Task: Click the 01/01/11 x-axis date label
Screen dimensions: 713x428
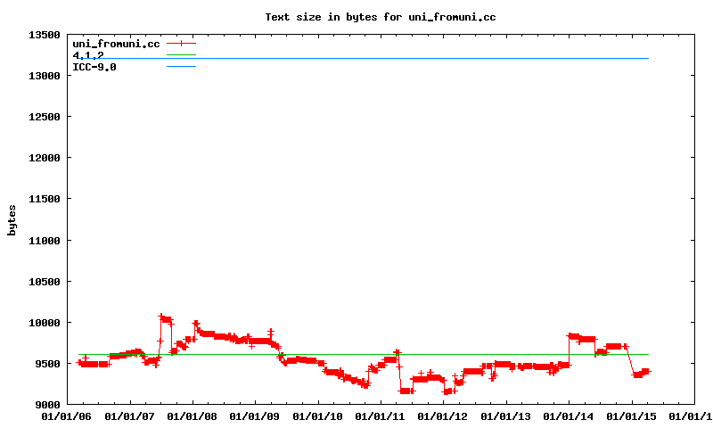Action: pos(381,416)
